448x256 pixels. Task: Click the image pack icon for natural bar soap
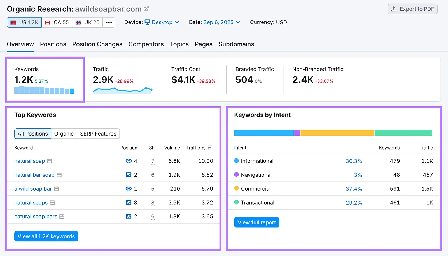[x=128, y=175]
